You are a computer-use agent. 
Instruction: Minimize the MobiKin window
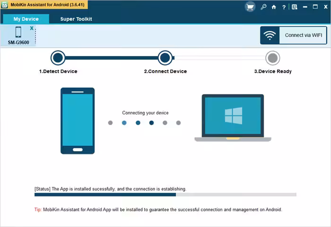pyautogui.click(x=305, y=7)
